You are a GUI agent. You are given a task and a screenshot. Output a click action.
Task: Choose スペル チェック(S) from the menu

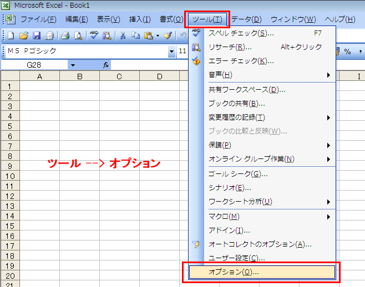(262, 33)
